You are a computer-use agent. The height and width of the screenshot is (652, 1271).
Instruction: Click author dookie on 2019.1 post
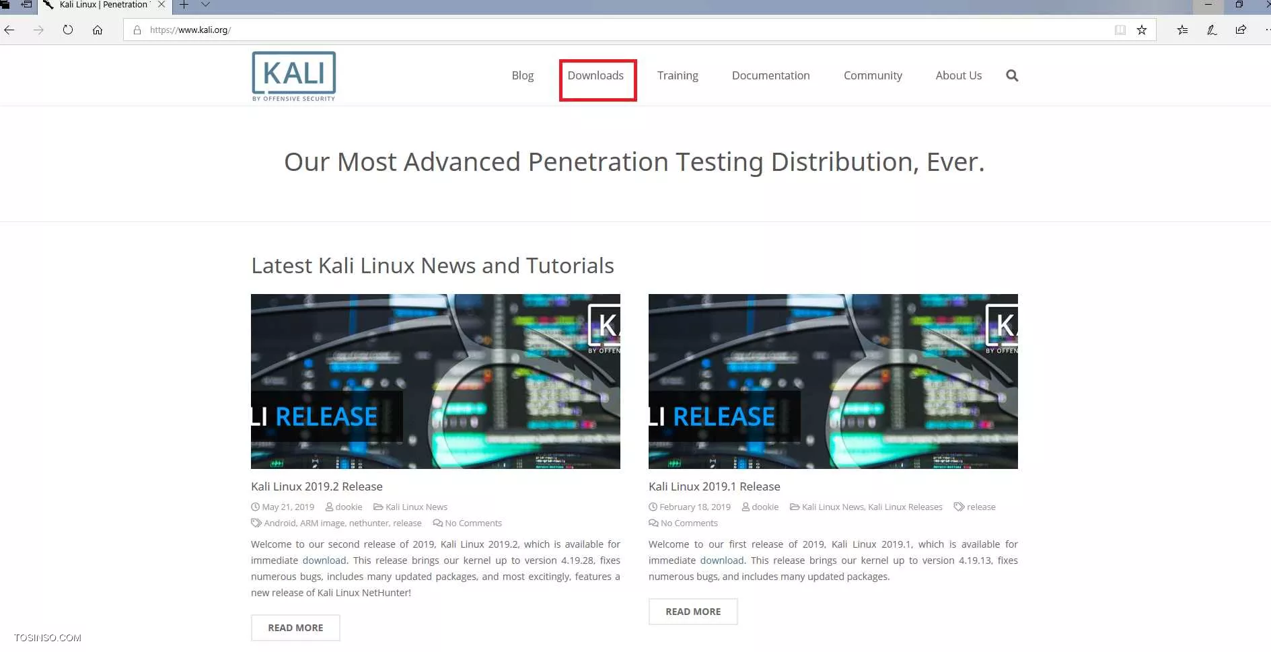point(765,507)
